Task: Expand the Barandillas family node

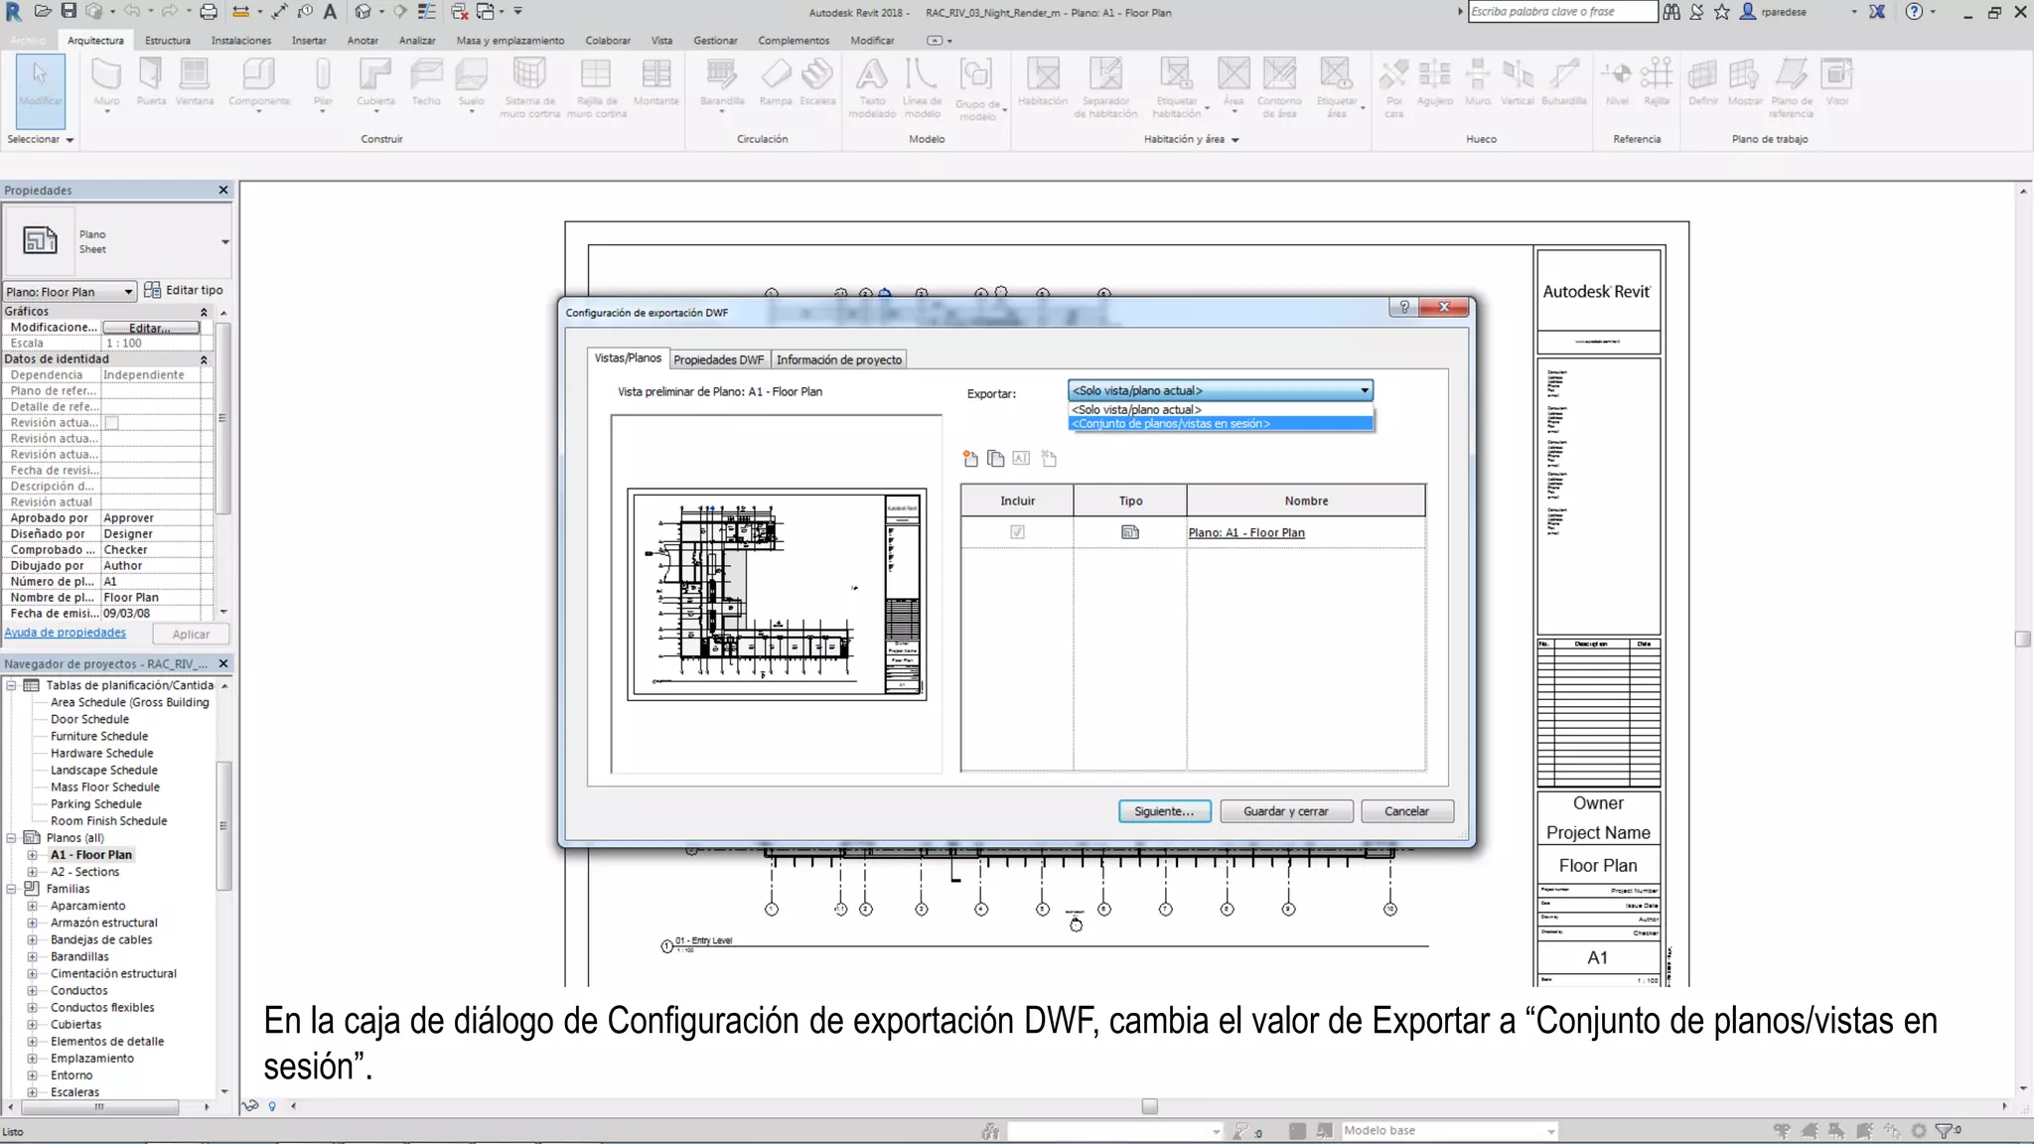Action: tap(32, 956)
